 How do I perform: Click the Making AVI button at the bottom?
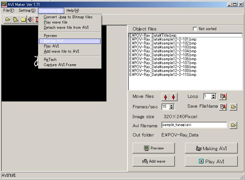point(211,148)
